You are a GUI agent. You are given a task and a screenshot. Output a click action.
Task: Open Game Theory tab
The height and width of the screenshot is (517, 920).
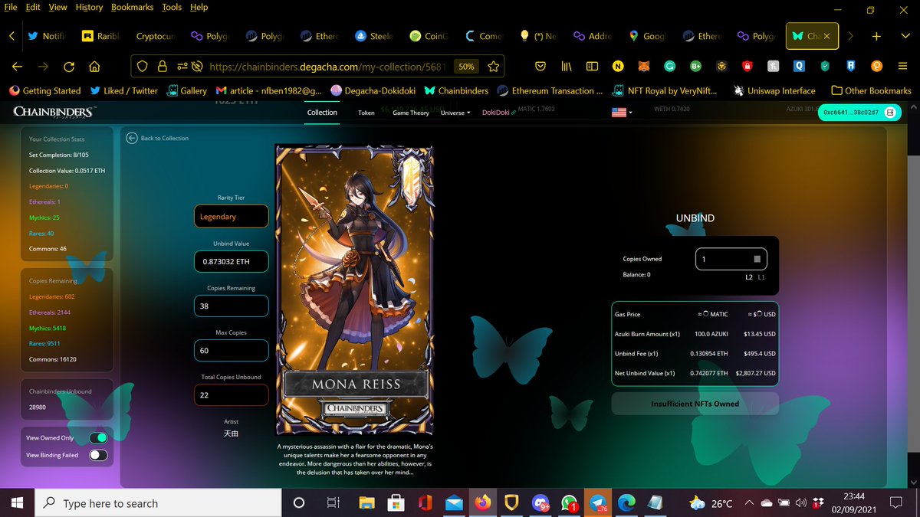(411, 113)
